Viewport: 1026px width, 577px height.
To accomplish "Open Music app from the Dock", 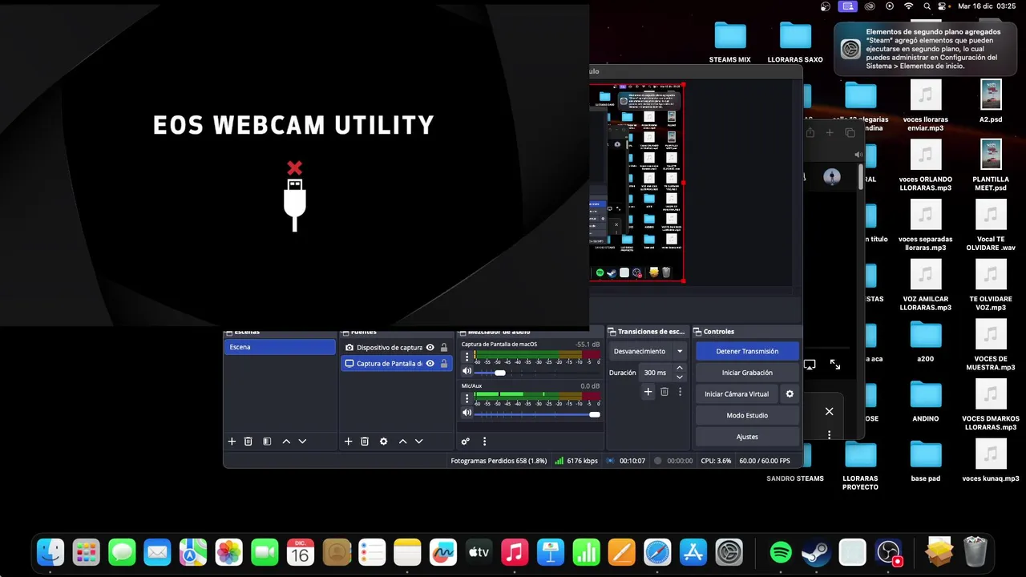I will (515, 552).
